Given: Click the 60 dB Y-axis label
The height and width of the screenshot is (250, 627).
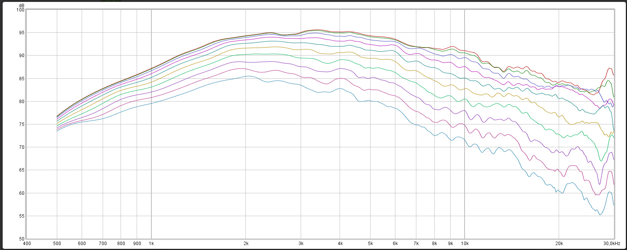Looking at the screenshot, I should (x=22, y=193).
